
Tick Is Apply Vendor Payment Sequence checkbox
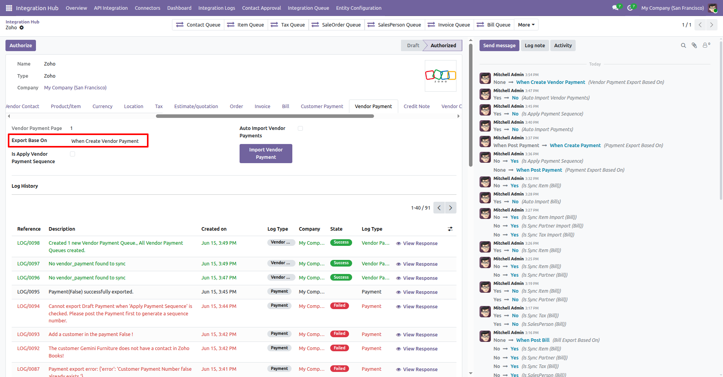[x=72, y=154]
